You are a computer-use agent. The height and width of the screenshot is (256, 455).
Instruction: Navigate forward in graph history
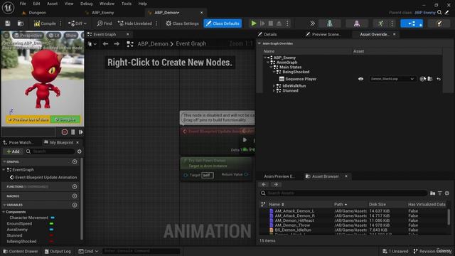117,44
